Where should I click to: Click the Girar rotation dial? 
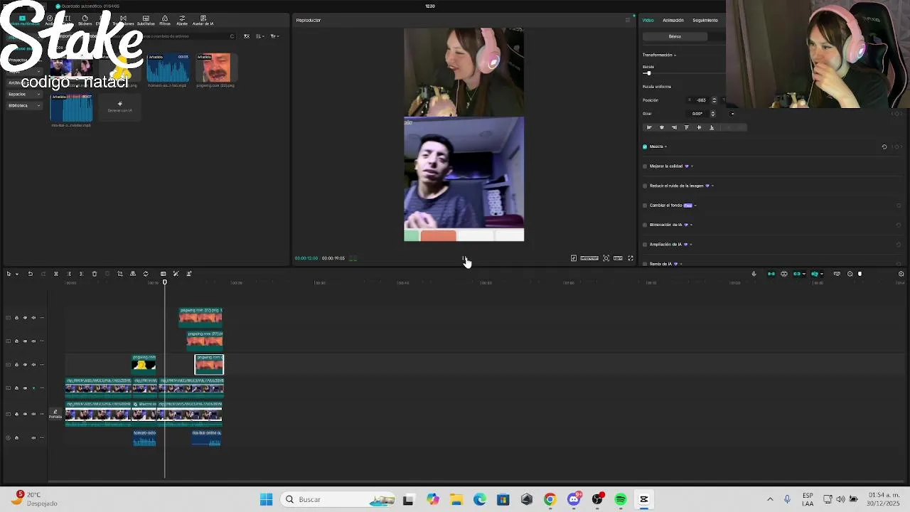coord(732,114)
